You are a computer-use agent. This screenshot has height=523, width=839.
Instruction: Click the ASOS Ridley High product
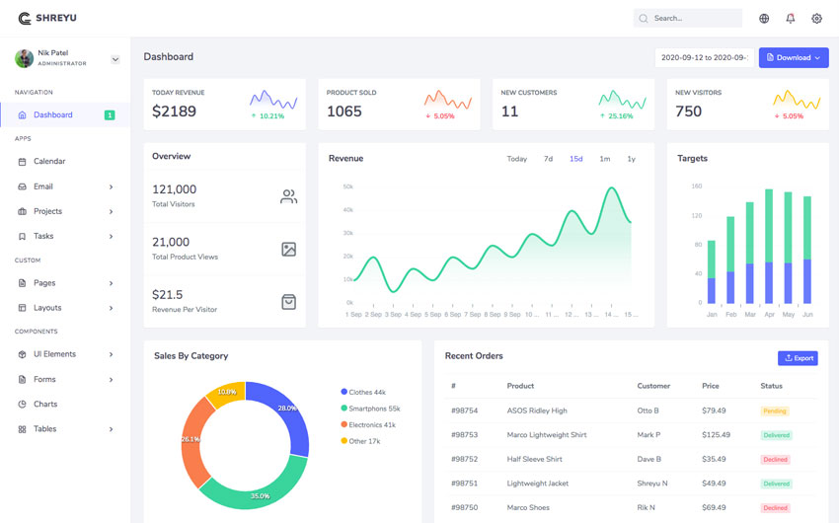[x=537, y=411]
